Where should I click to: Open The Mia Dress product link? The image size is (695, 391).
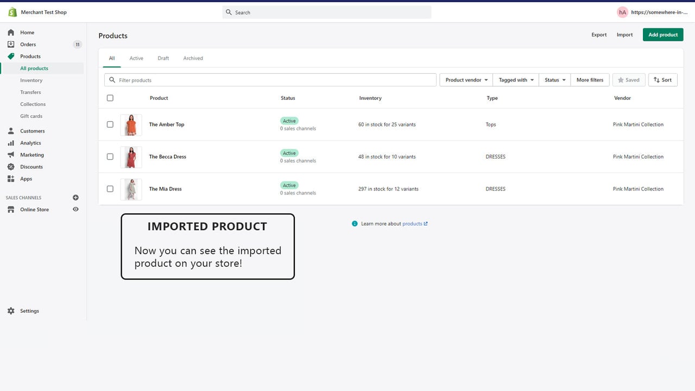tap(166, 189)
